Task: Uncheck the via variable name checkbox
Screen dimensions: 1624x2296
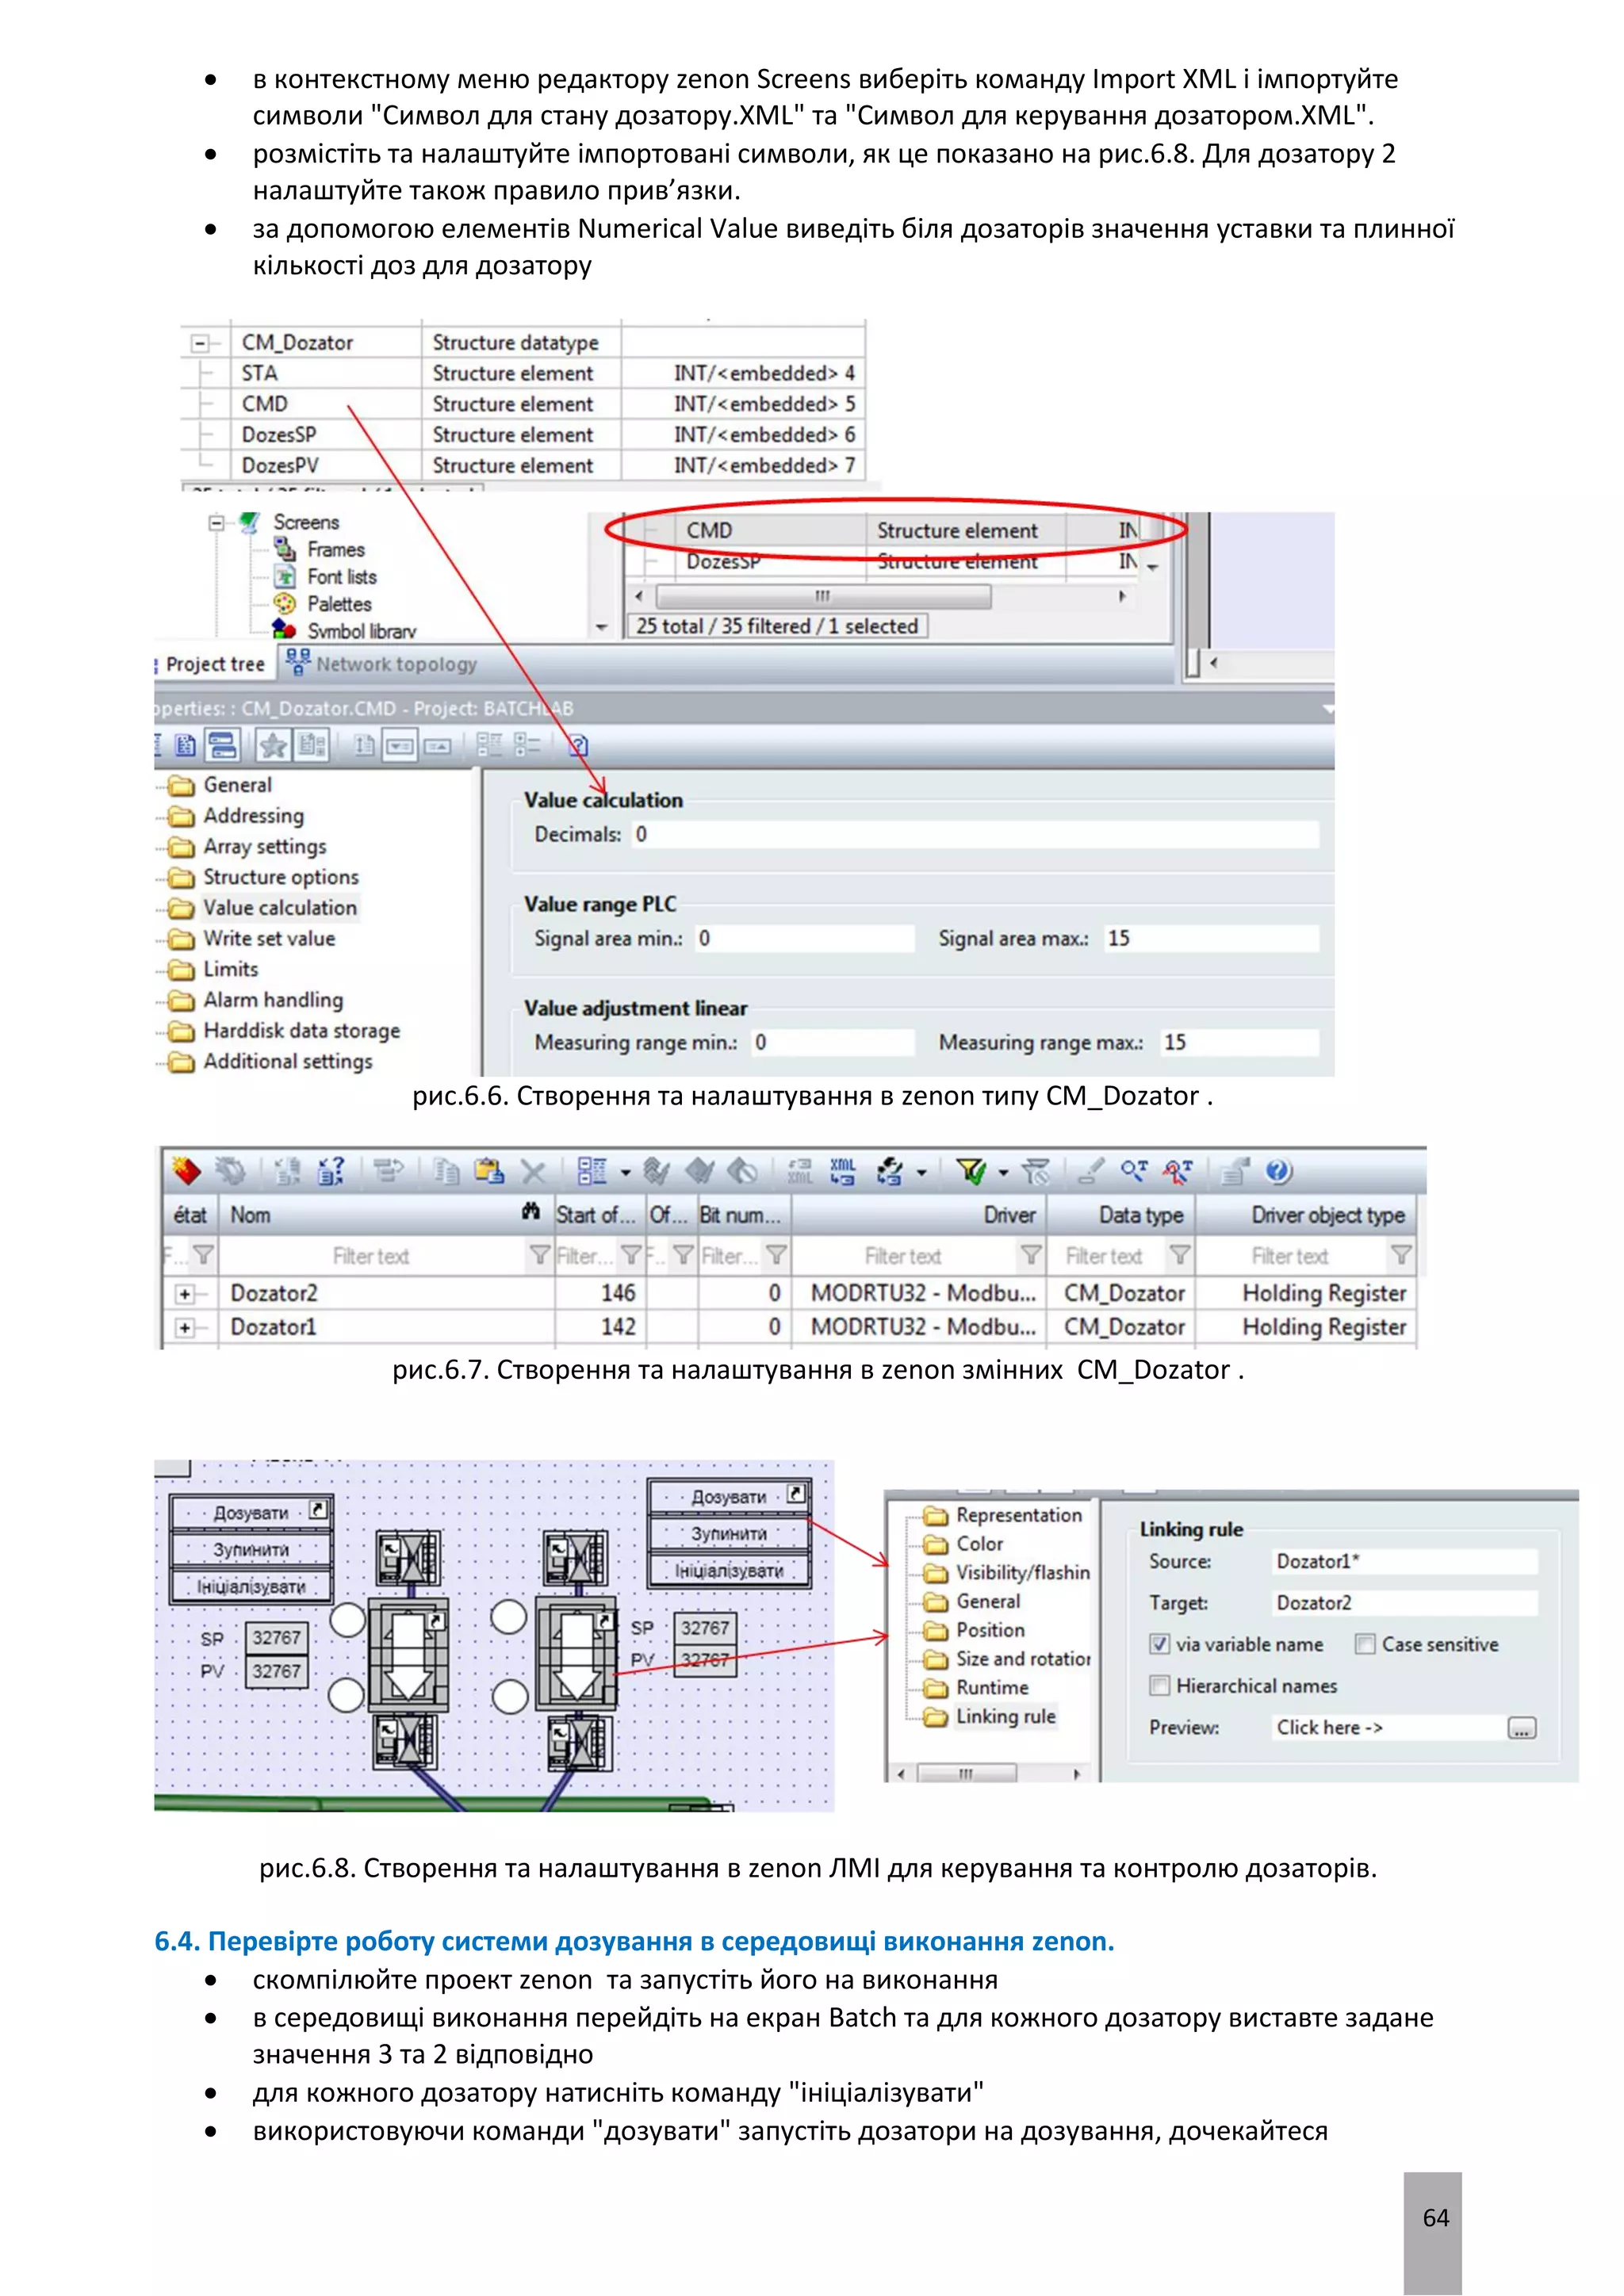Action: coord(1159,1644)
